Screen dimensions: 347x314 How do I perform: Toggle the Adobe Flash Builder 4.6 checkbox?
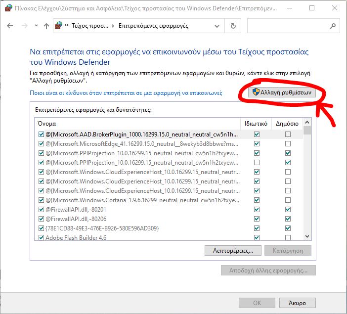coord(41,238)
